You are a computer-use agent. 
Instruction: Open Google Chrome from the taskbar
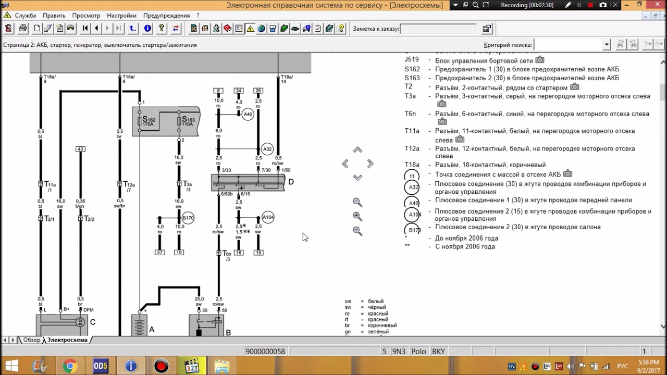click(x=70, y=366)
